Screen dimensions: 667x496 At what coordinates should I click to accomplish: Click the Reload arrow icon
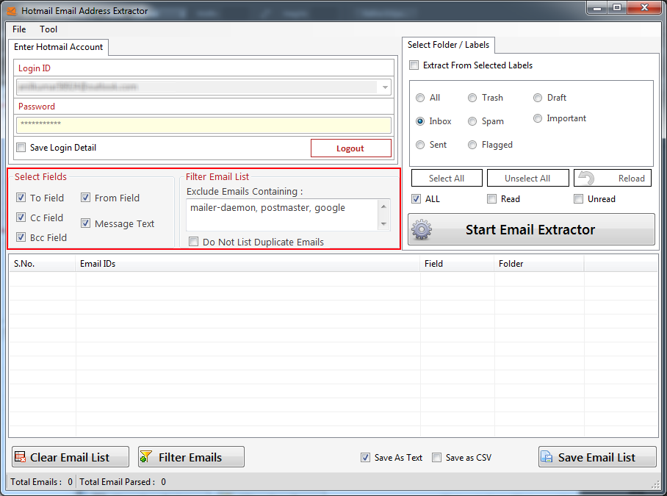coord(587,178)
